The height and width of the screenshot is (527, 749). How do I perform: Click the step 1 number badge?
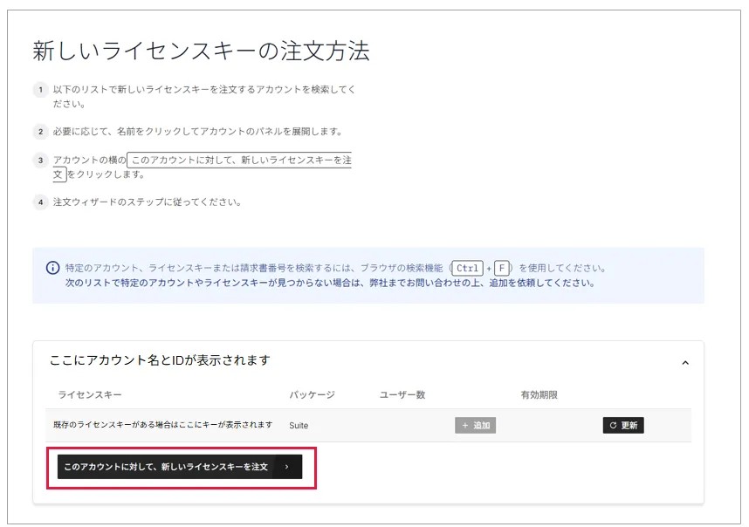[x=39, y=90]
